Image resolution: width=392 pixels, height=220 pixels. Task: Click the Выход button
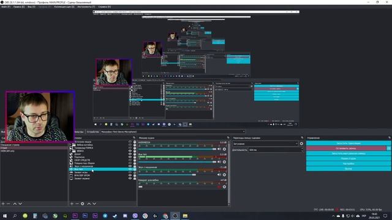(349, 169)
